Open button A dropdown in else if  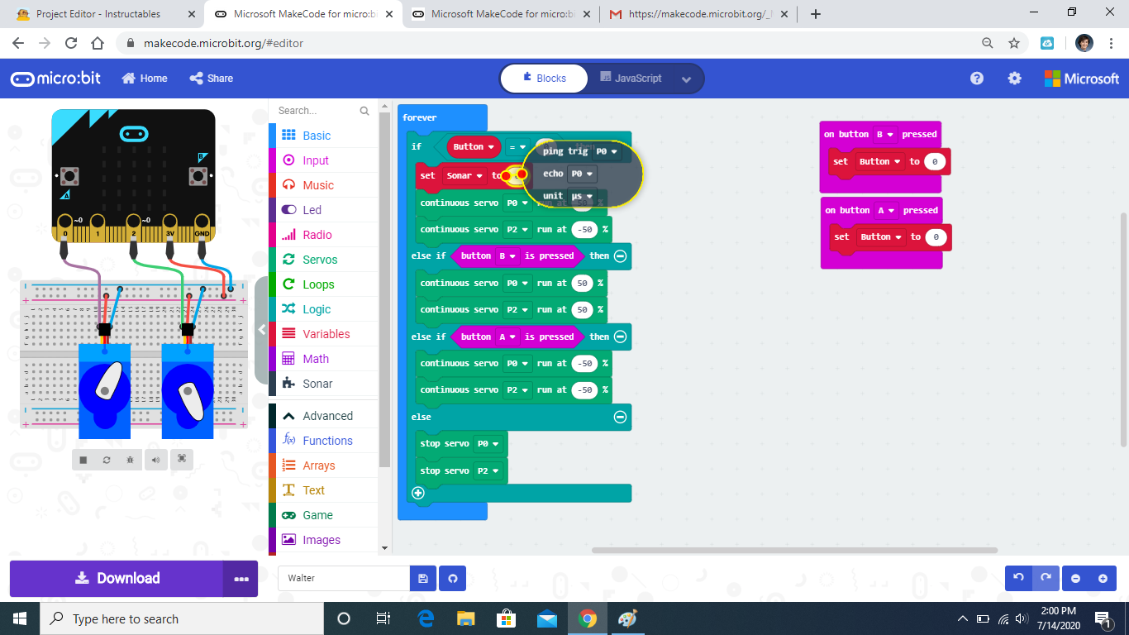point(507,337)
